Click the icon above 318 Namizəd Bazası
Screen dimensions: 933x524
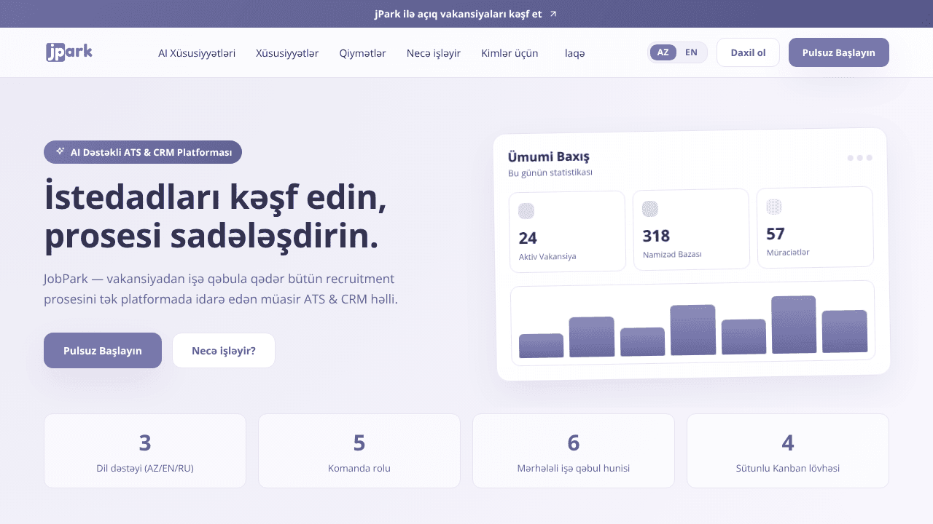[x=650, y=209]
